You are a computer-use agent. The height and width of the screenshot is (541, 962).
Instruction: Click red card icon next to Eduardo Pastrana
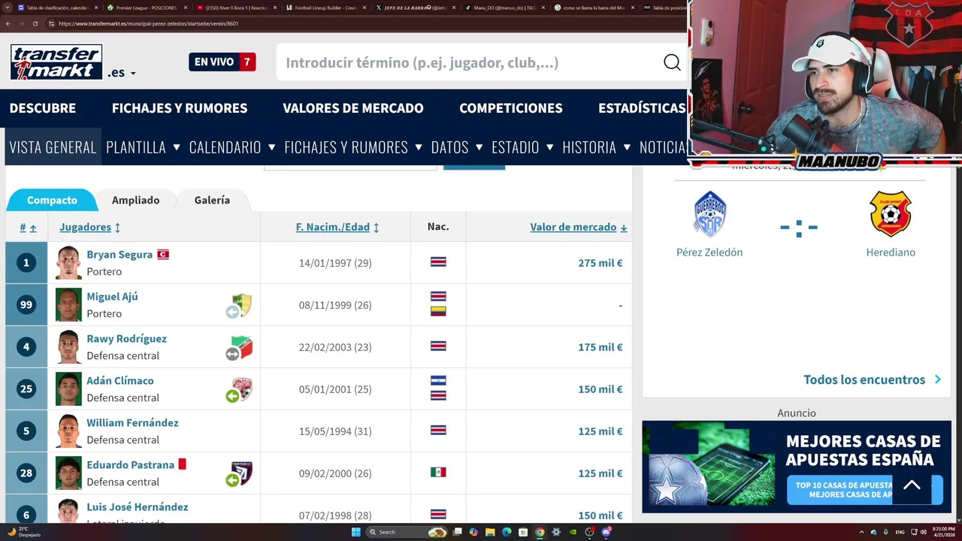point(182,464)
